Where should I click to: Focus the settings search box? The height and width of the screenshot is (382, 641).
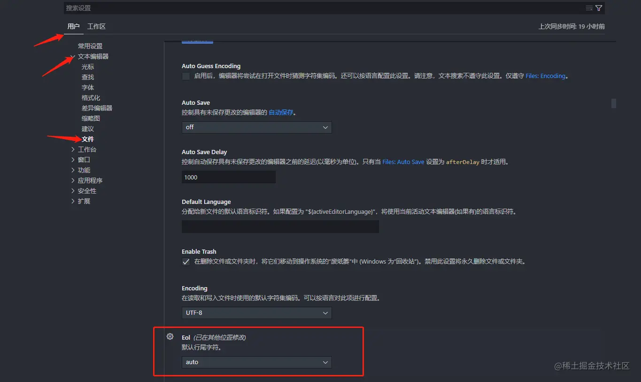click(324, 8)
